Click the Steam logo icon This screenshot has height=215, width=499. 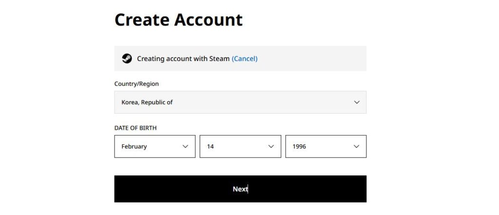tap(127, 59)
